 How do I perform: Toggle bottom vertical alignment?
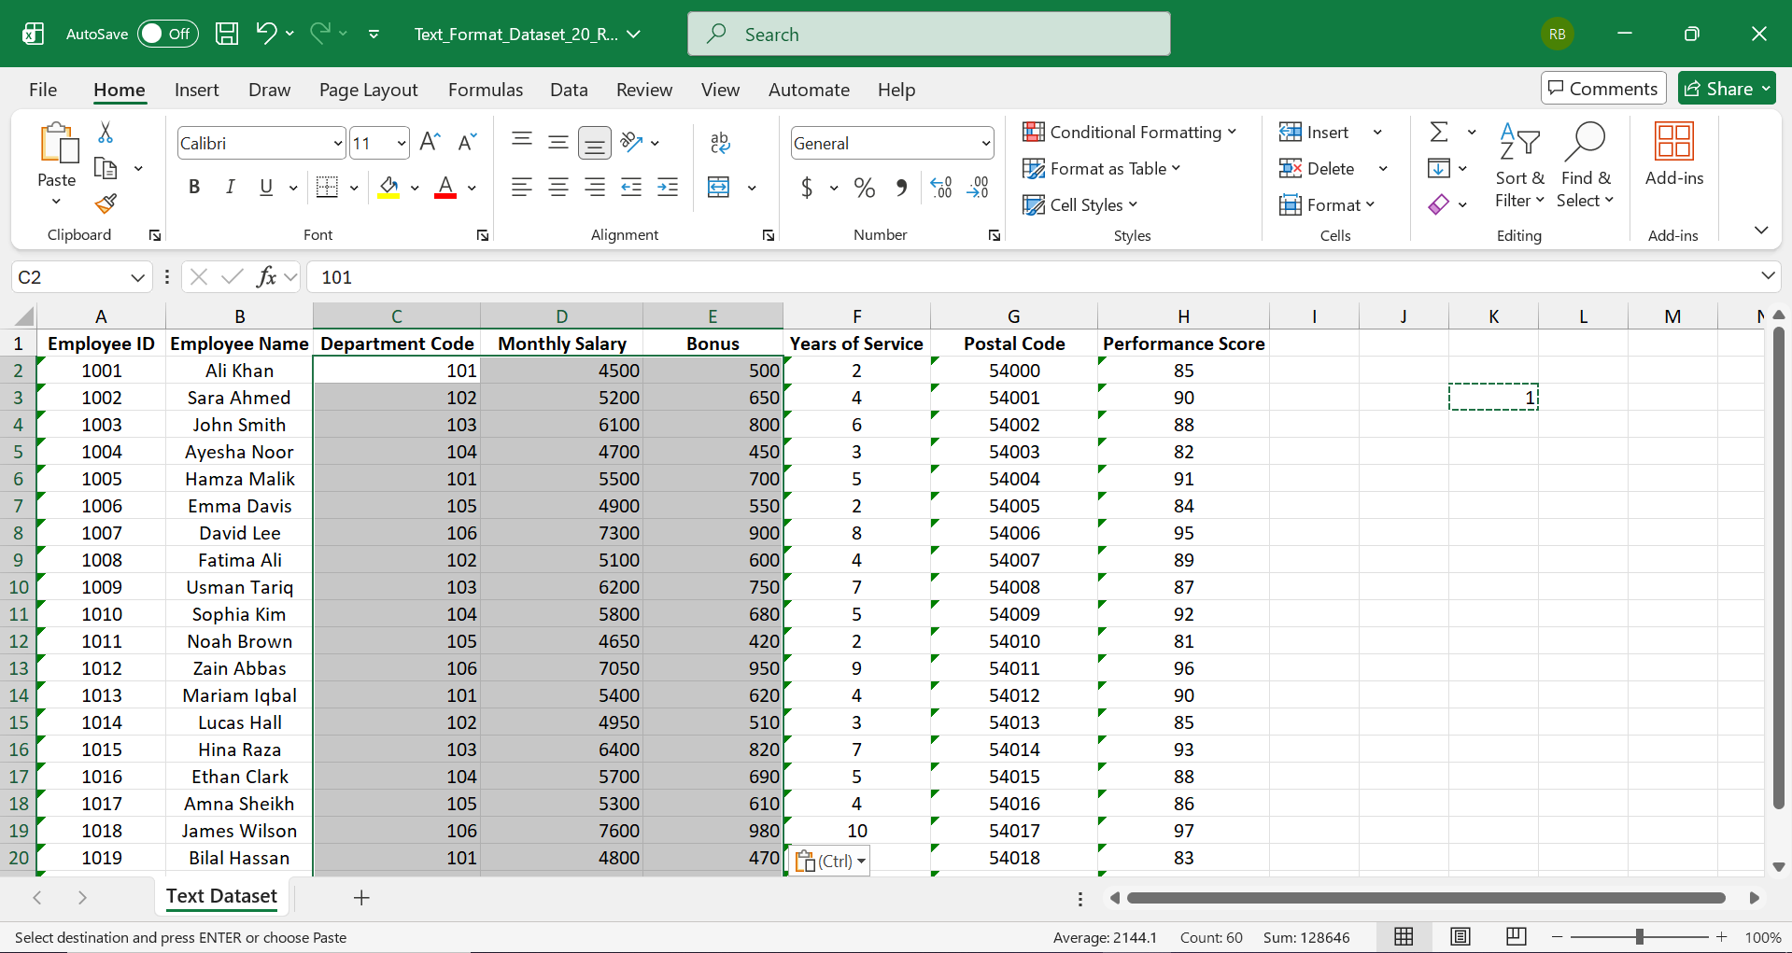[594, 143]
